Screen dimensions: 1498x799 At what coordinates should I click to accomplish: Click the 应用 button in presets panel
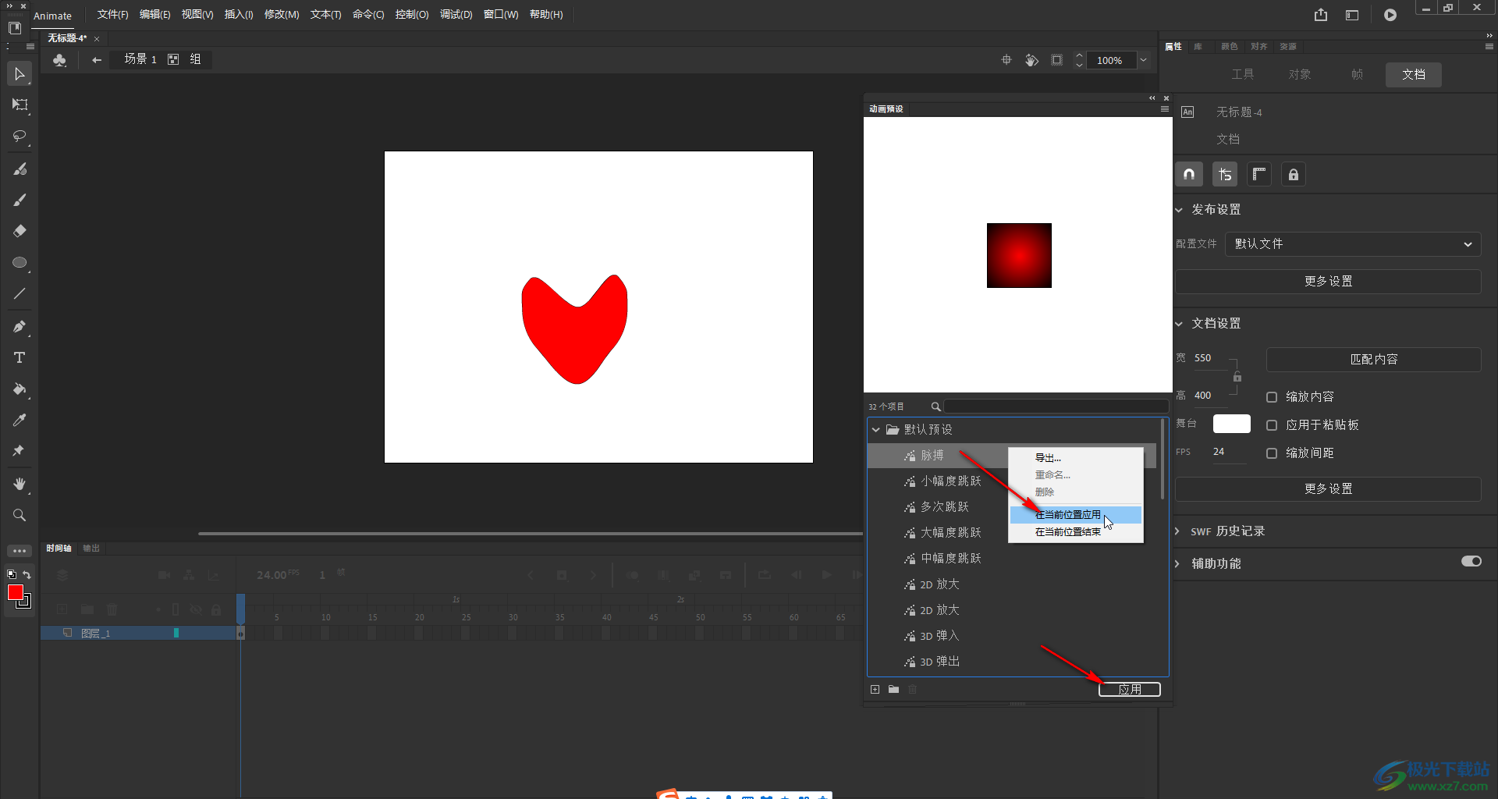pos(1129,690)
